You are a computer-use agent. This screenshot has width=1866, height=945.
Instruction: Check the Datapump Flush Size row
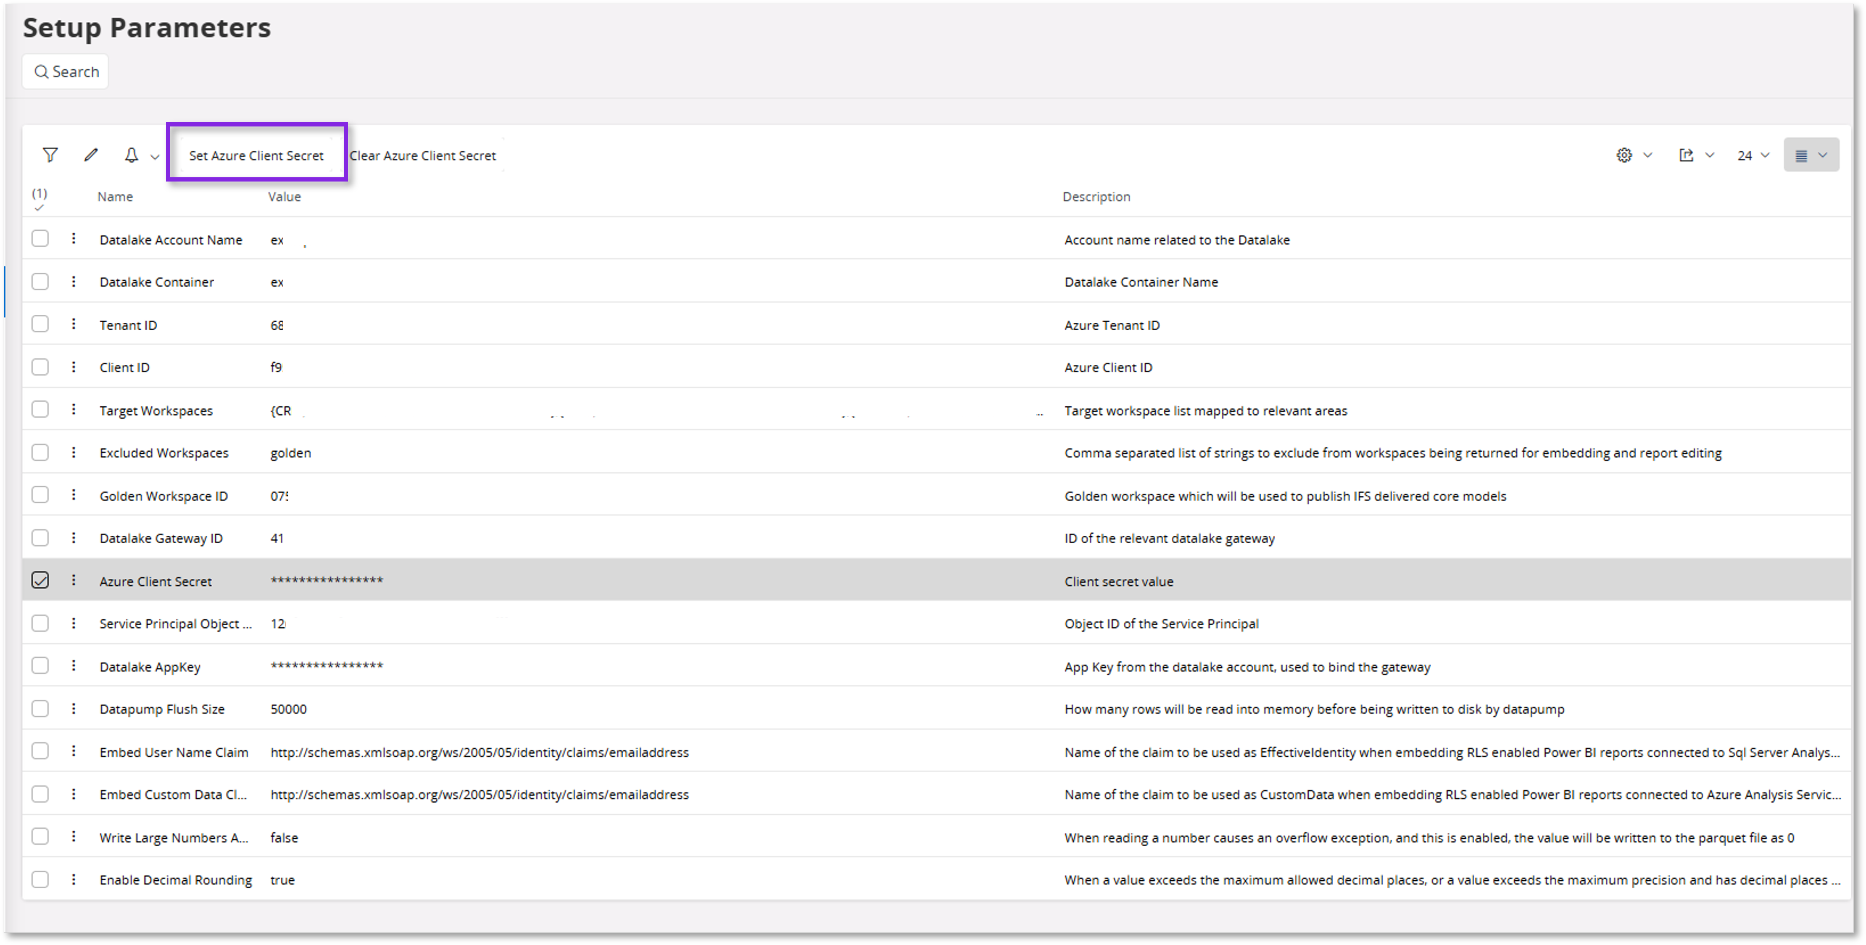[x=41, y=708]
